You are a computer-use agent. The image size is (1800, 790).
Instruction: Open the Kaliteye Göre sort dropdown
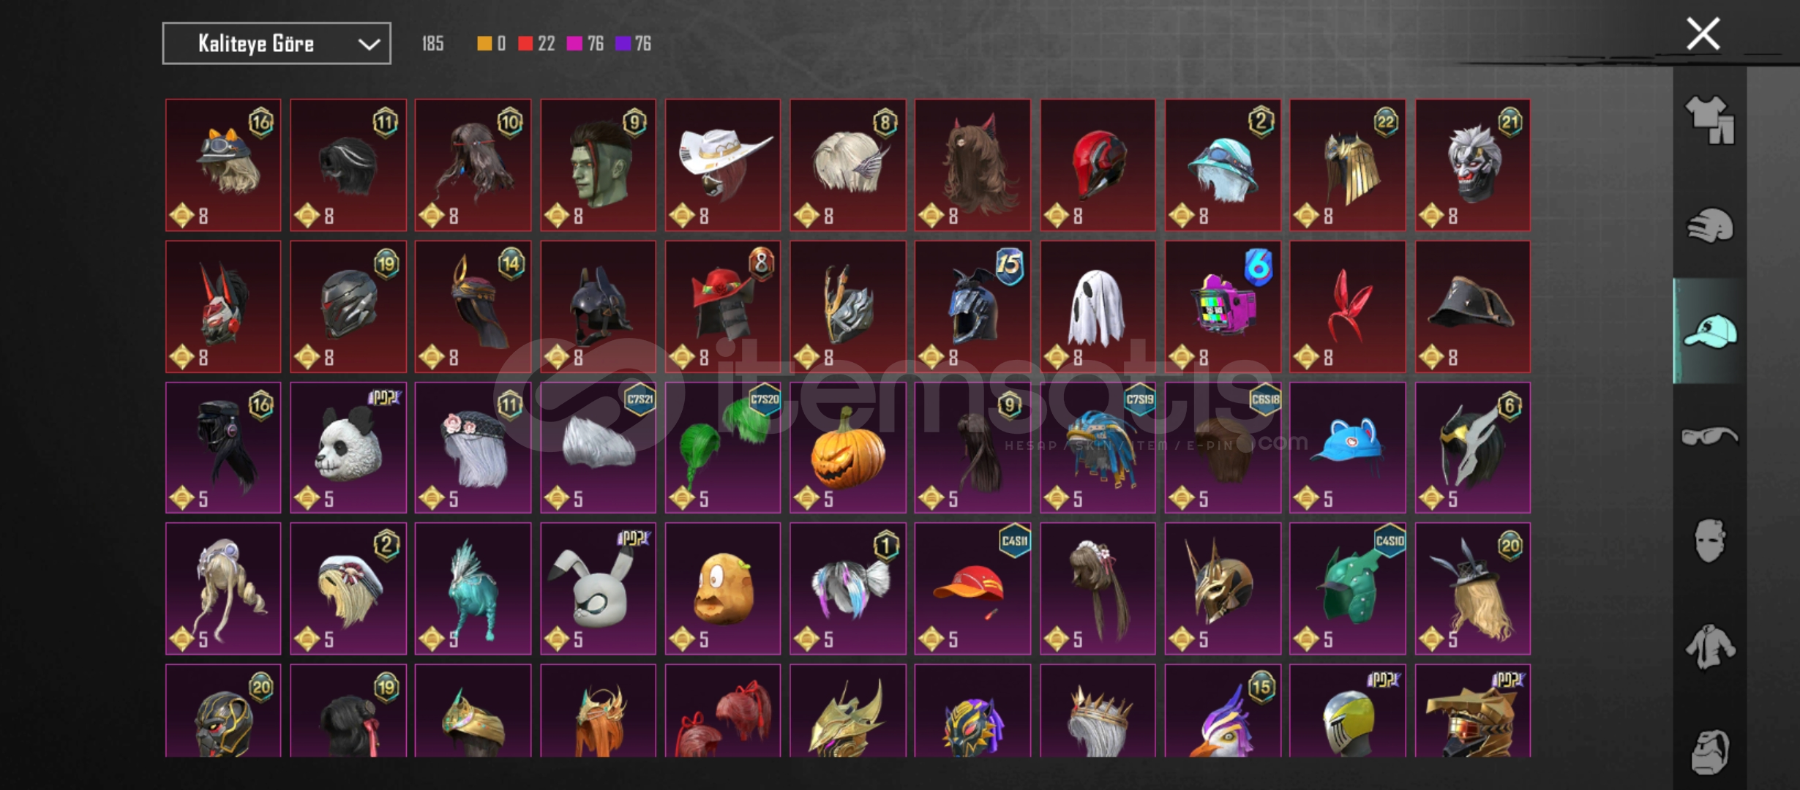click(x=277, y=44)
